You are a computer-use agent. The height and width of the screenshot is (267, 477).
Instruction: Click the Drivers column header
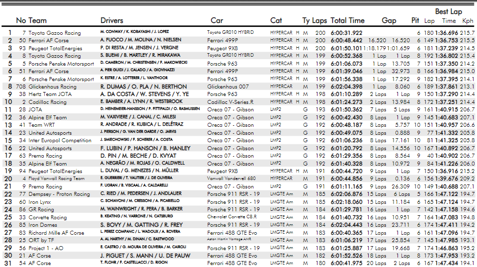click(x=112, y=20)
